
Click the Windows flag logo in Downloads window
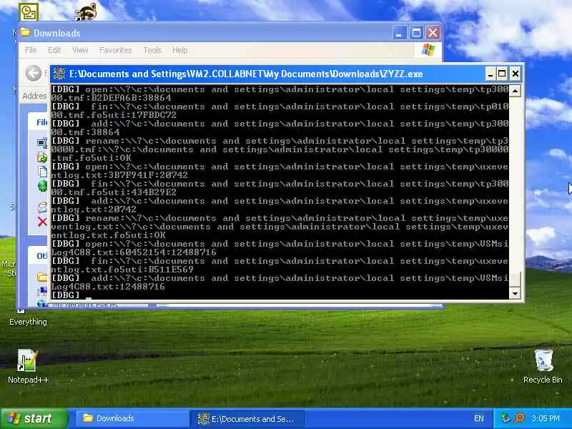pyautogui.click(x=428, y=50)
